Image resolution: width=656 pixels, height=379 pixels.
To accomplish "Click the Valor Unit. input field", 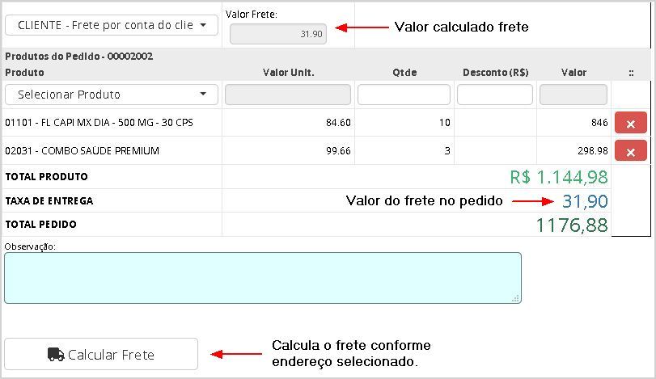I will click(288, 95).
